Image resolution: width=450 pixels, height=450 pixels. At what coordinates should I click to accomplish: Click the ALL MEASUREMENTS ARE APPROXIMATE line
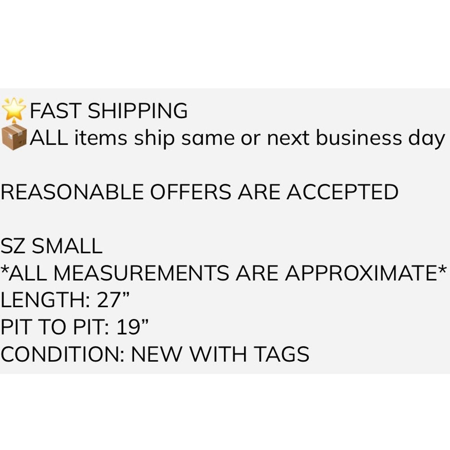pos(224,272)
